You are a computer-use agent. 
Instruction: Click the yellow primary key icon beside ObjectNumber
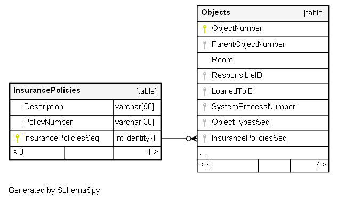[x=205, y=29]
